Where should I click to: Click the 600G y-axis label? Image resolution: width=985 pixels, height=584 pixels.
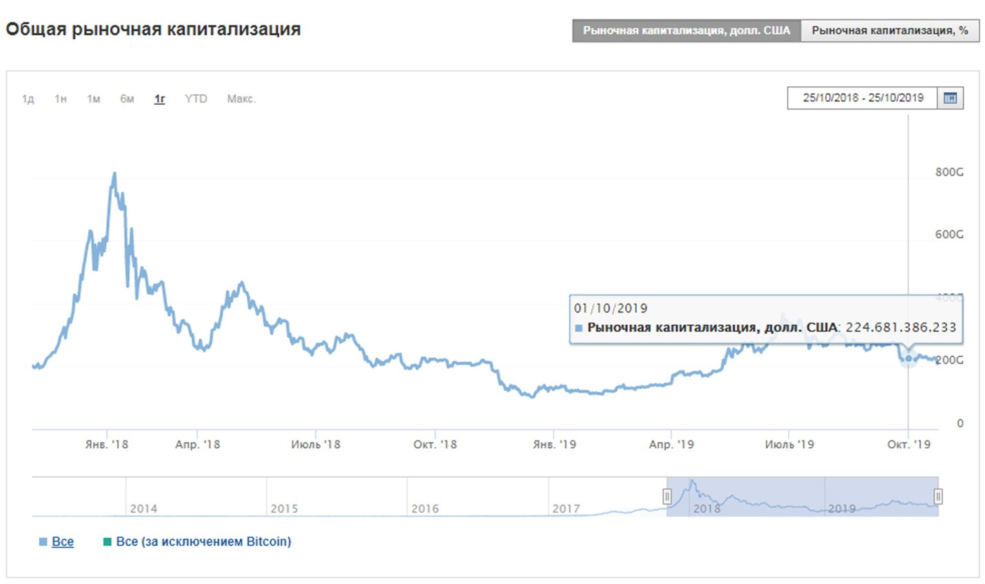pos(949,234)
